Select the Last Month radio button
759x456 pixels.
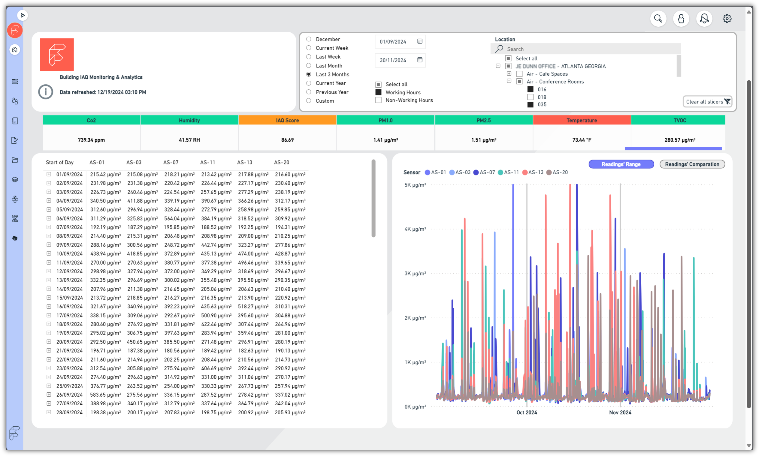(309, 65)
